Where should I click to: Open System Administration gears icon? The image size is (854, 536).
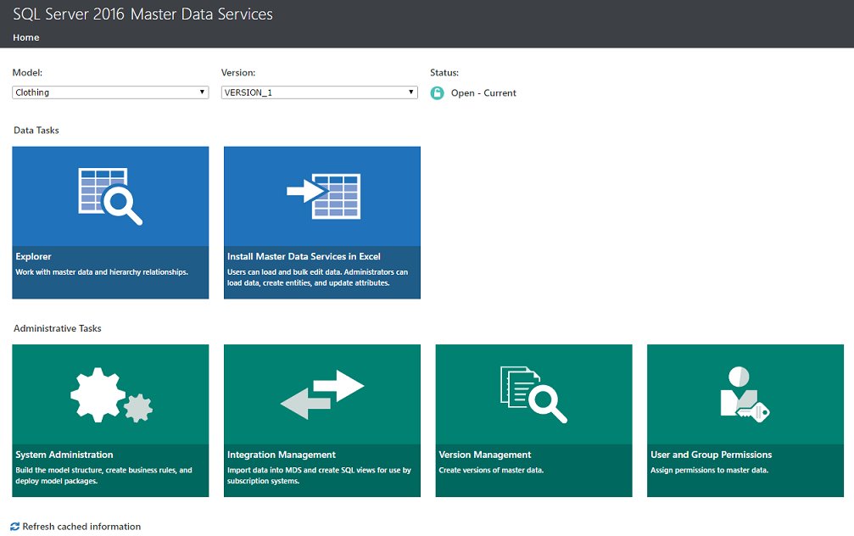(111, 395)
